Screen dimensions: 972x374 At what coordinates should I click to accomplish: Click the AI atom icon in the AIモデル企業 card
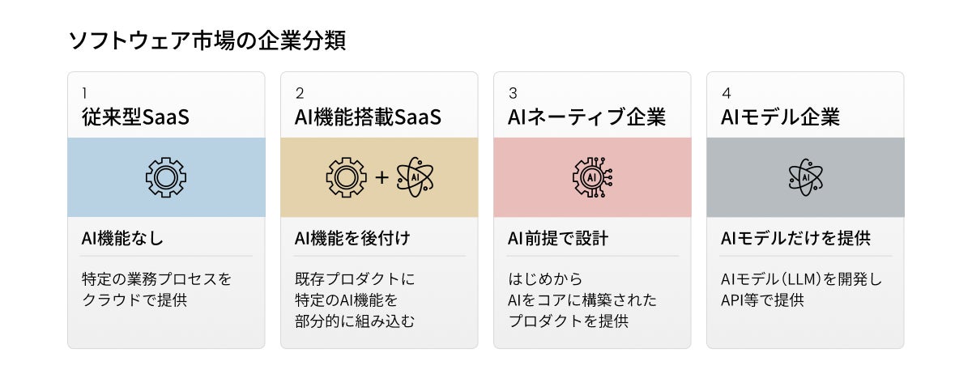pyautogui.click(x=805, y=177)
